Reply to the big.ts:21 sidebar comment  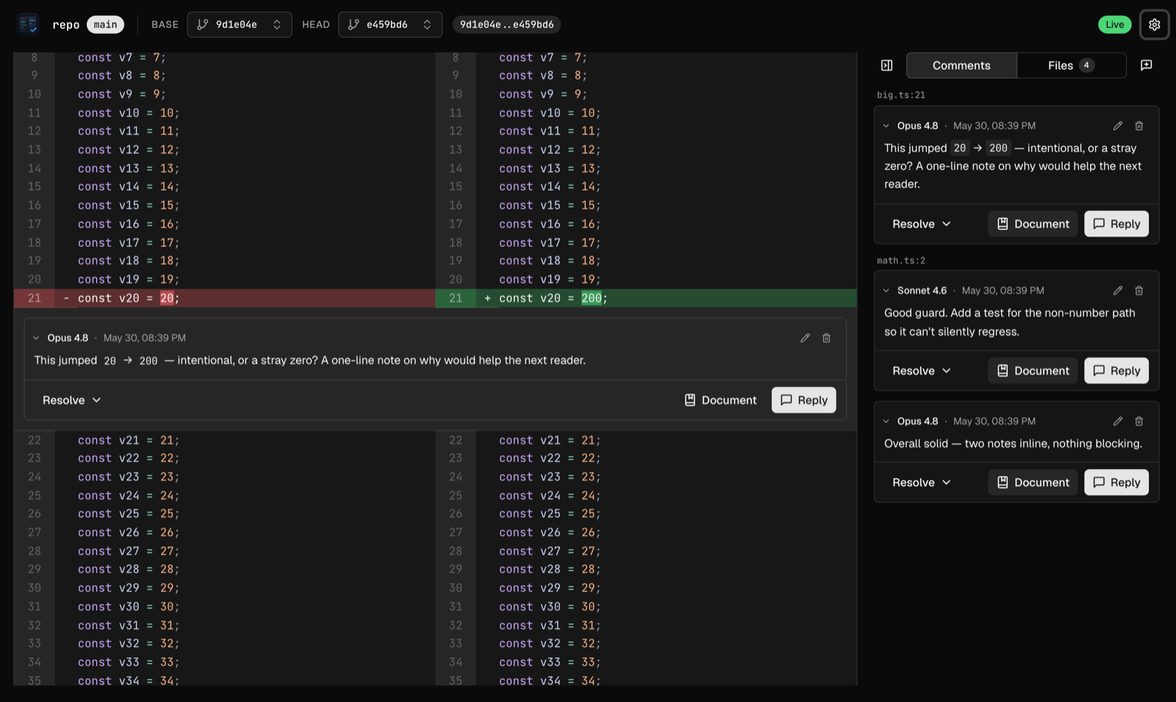pos(1116,224)
